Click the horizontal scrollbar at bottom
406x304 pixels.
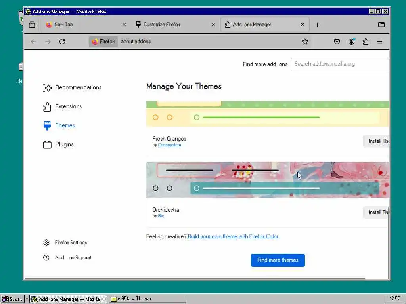coord(195,278)
